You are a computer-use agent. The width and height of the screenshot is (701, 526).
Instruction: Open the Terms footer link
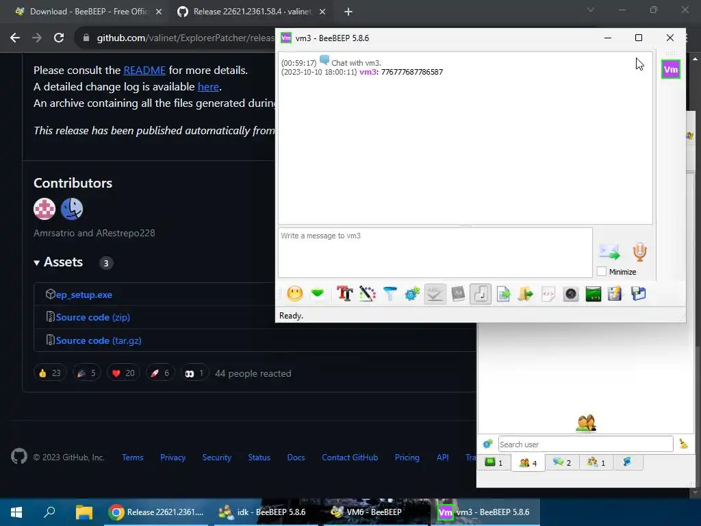[133, 457]
